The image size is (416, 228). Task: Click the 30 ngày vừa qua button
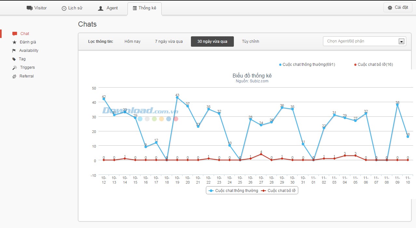click(212, 42)
